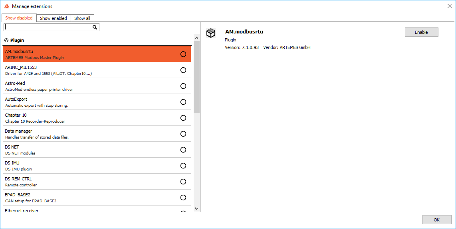The height and width of the screenshot is (229, 456).
Task: Click the scrollbar up arrow
Action: point(196,38)
